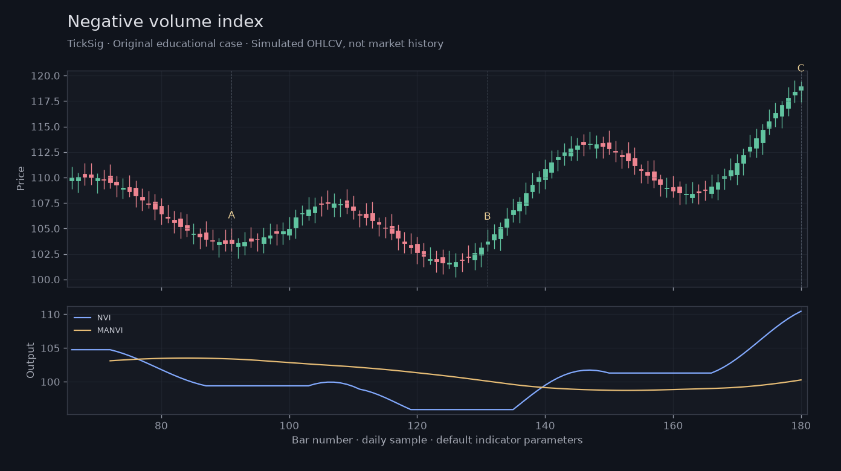
Task: Click the 'Output' y-axis label
Action: 31,360
